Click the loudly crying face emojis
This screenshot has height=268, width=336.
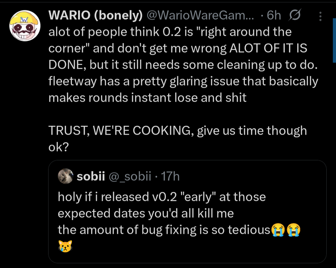pyautogui.click(x=286, y=230)
